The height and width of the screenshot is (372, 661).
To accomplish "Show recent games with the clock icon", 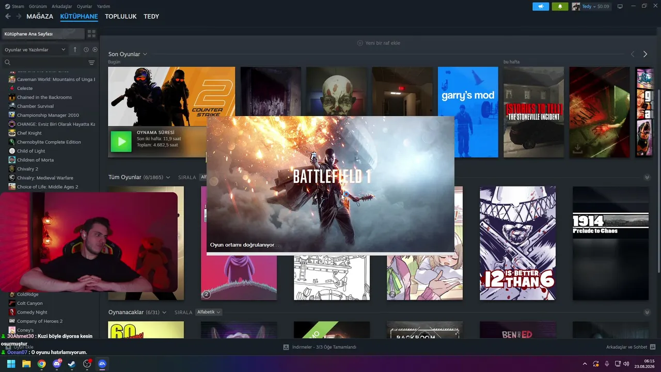I will coord(86,50).
